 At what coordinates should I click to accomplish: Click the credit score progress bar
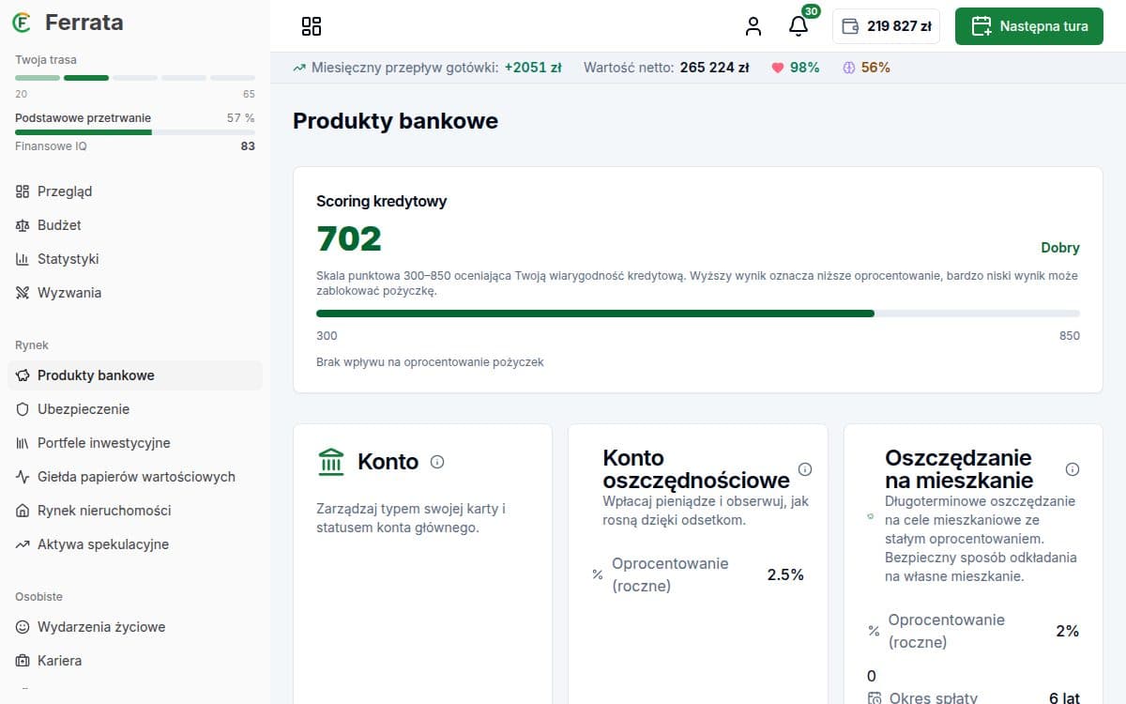pyautogui.click(x=698, y=314)
